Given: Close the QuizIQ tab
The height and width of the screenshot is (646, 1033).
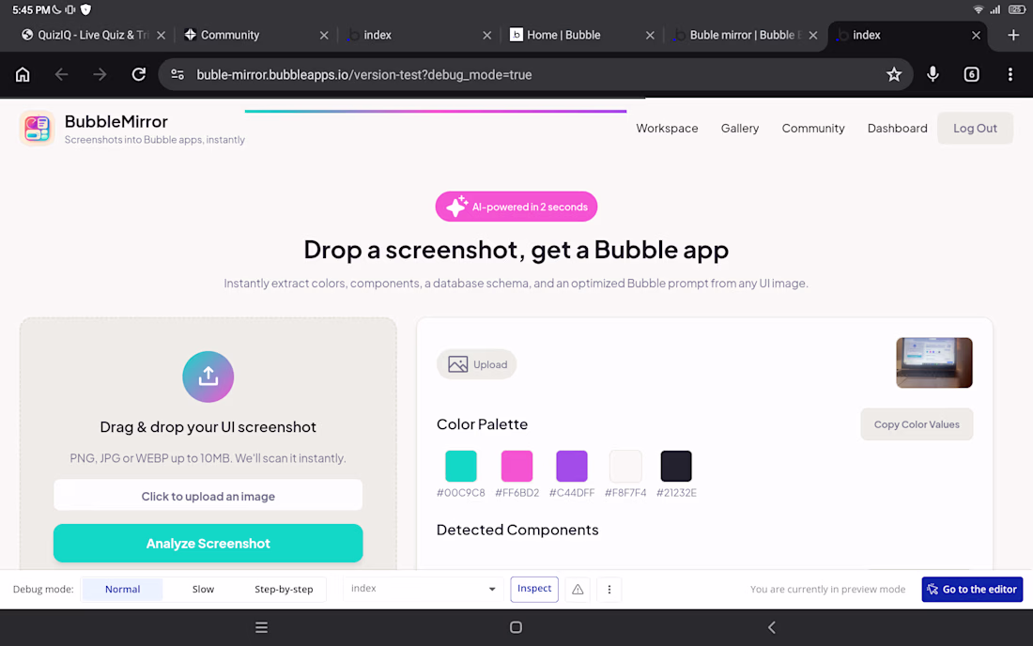Looking at the screenshot, I should click(x=161, y=35).
